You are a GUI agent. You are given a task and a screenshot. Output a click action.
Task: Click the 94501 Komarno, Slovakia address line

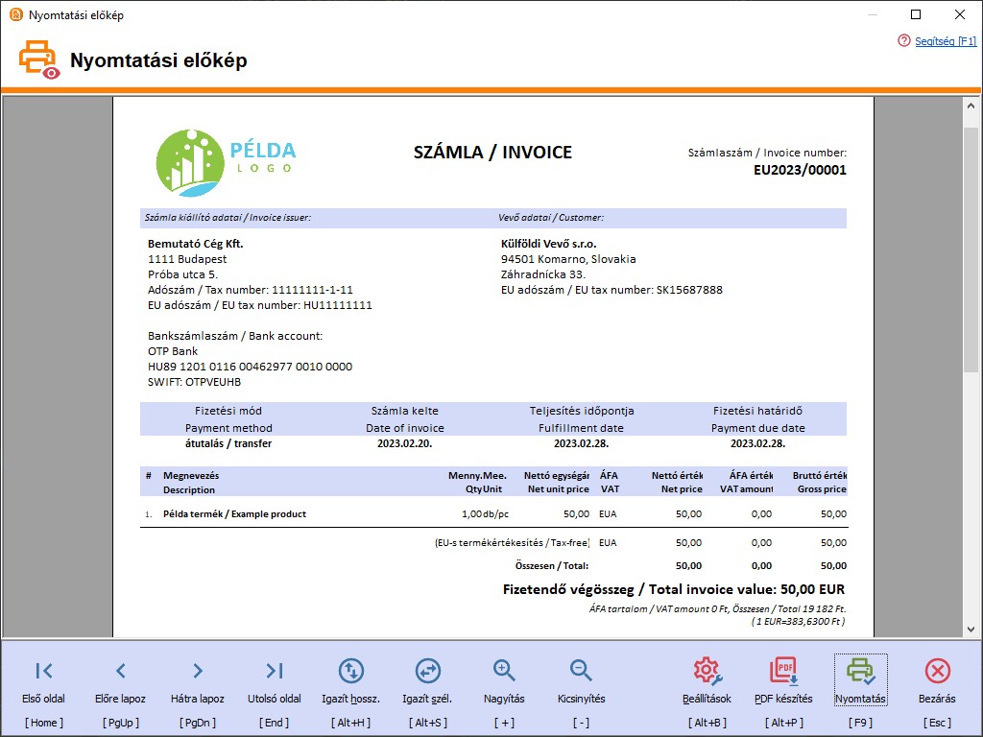coord(568,259)
